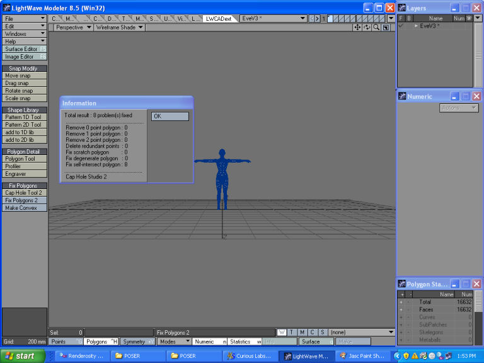Open the Wireframe Shade render mode dropdown
484x363 pixels.
click(119, 28)
